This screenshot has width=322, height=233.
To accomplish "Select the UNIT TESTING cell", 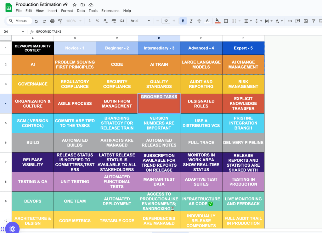I will (x=75, y=182).
